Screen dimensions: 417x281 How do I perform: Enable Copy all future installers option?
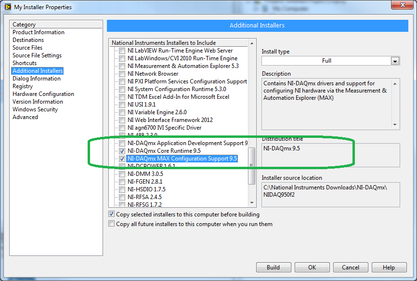point(111,224)
